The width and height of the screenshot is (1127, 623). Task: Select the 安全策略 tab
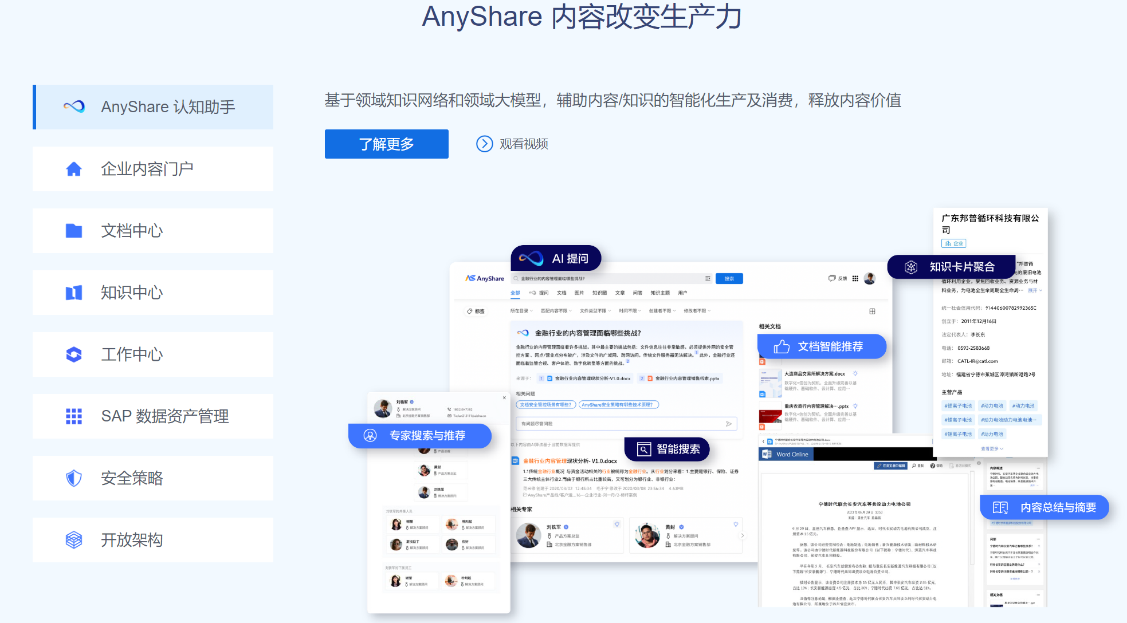(x=132, y=478)
